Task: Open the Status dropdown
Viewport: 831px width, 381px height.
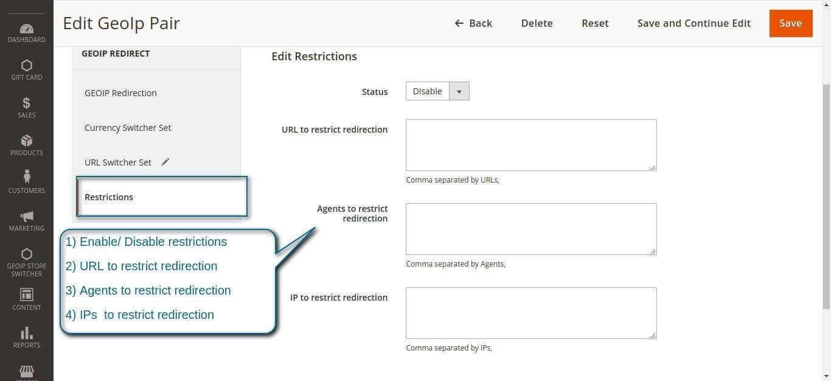Action: (437, 91)
